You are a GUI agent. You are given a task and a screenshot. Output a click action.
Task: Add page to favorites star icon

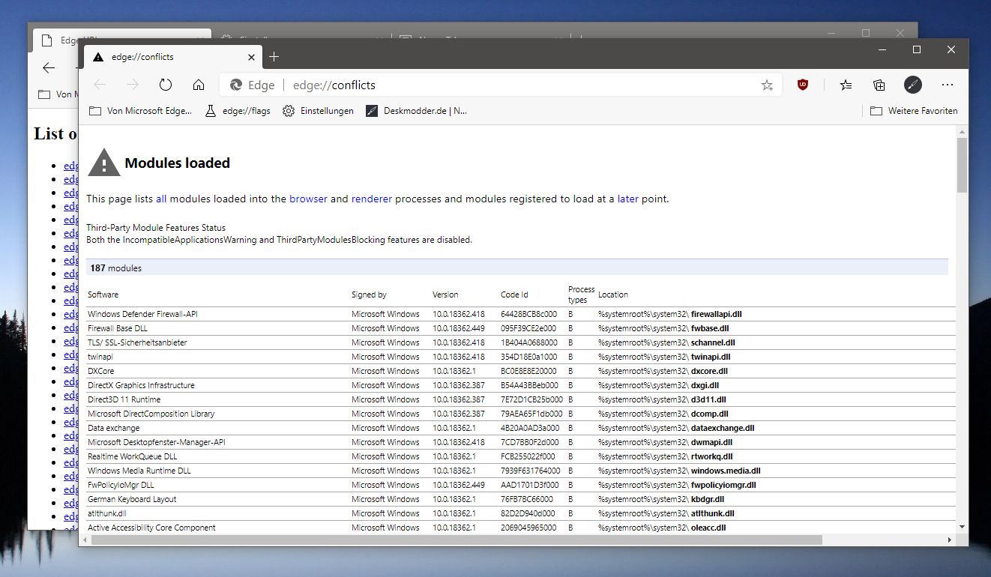(x=767, y=85)
